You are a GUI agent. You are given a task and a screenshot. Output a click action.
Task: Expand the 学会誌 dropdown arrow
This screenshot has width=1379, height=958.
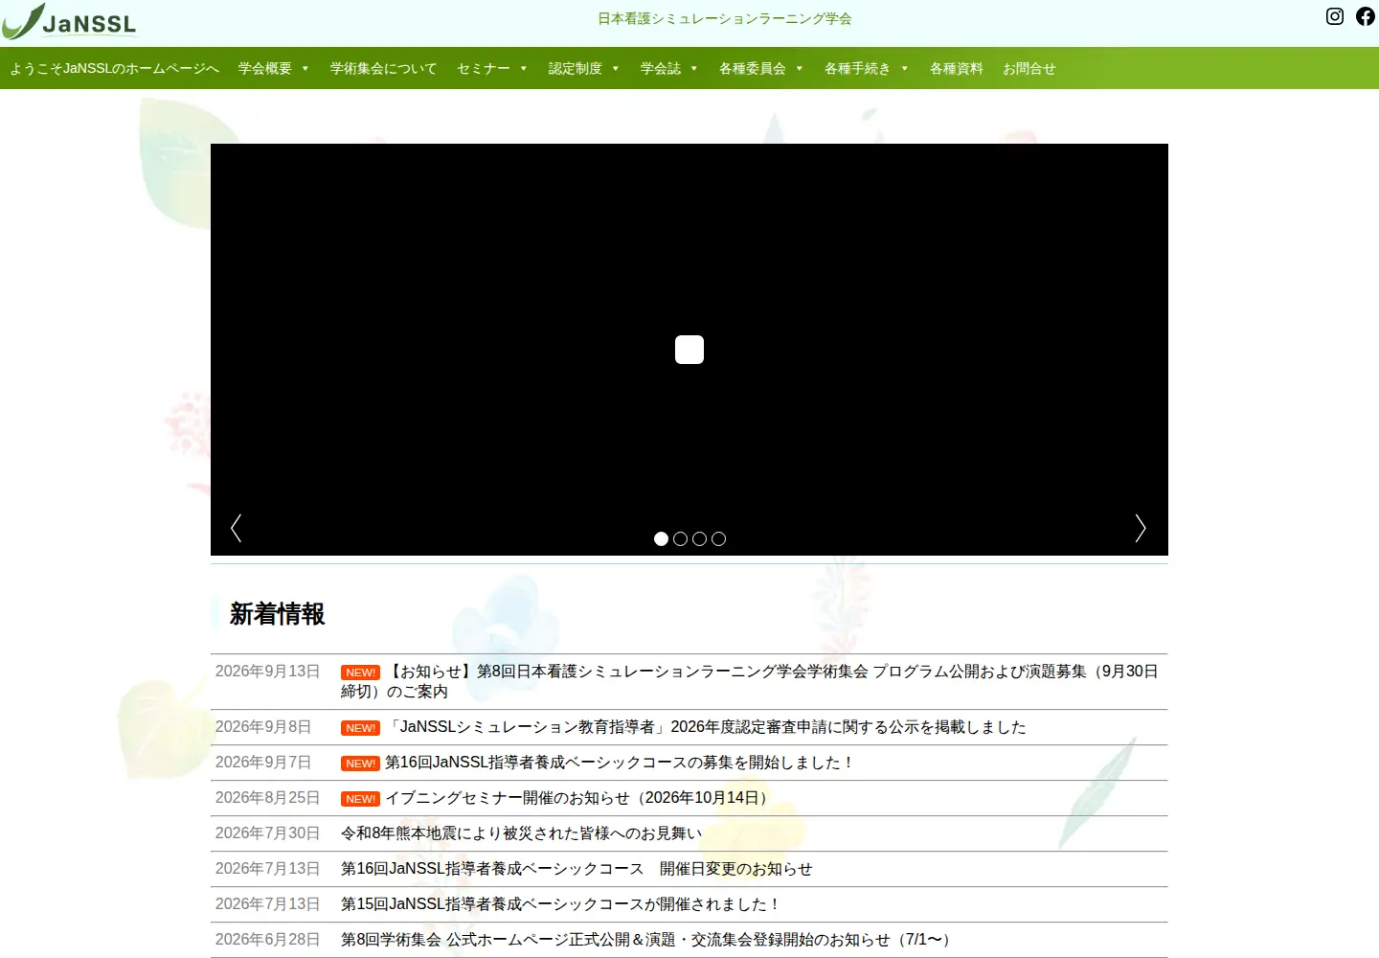pyautogui.click(x=694, y=69)
